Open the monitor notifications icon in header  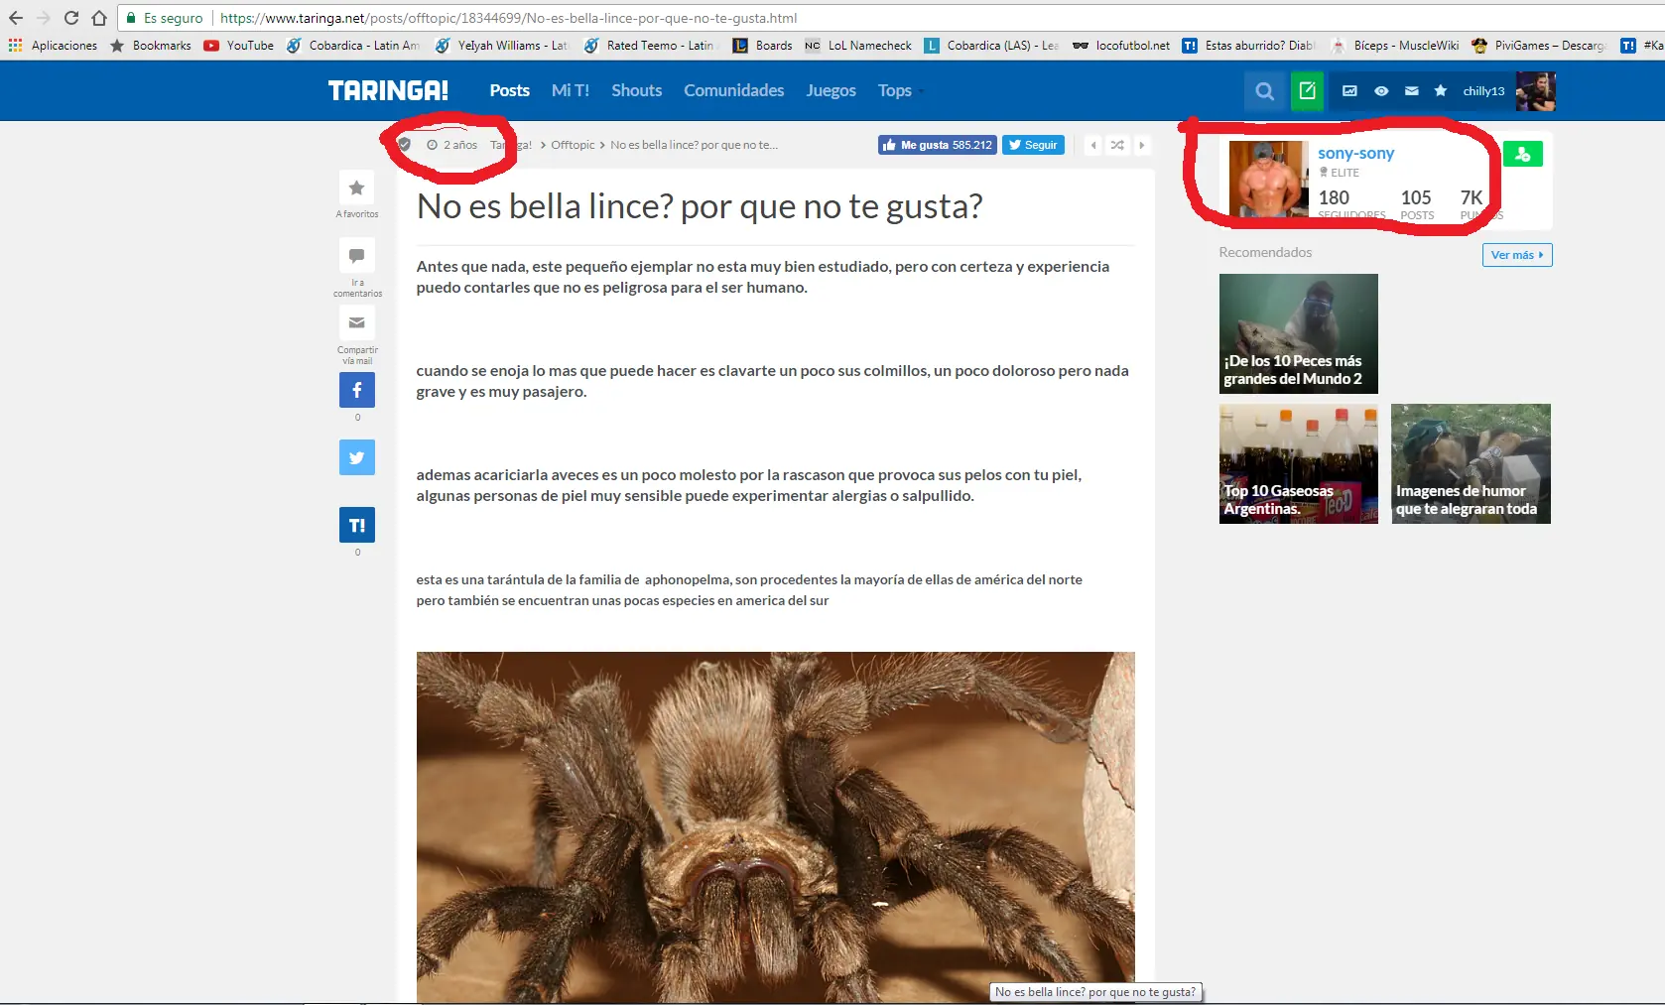pyautogui.click(x=1349, y=91)
